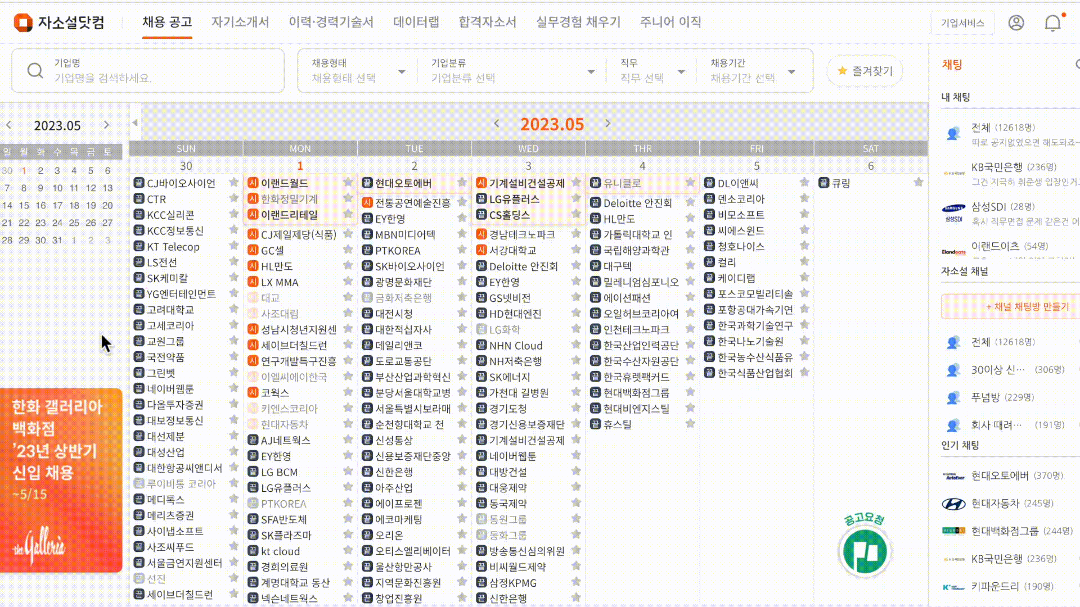Viewport: 1080px width, 607px height.
Task: Click the search magnifier icon
Action: pyautogui.click(x=35, y=70)
